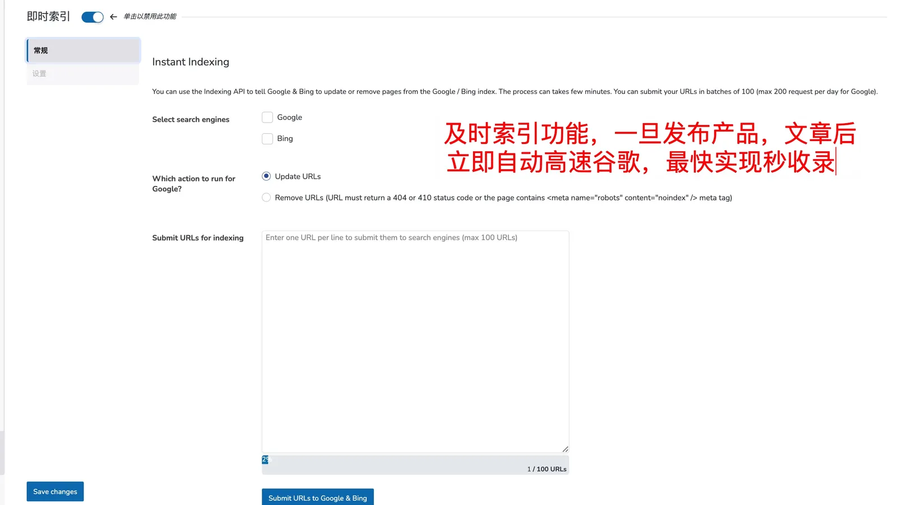This screenshot has width=897, height=505.
Task: Click the left arrow icon beside the toggle
Action: point(113,17)
